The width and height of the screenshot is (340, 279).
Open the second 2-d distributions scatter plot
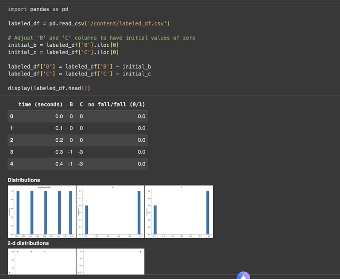110,261
